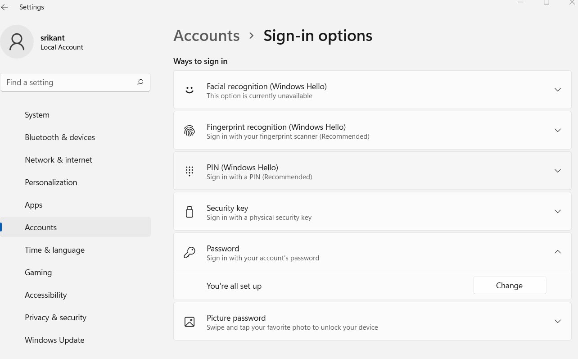The width and height of the screenshot is (578, 359).
Task: Click 'Sign in with your fingerprint scanner' text
Action: click(288, 136)
